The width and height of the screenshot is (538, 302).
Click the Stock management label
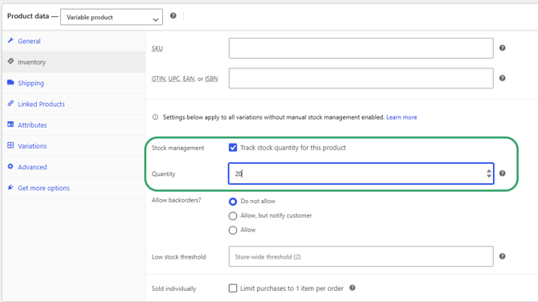pos(177,148)
